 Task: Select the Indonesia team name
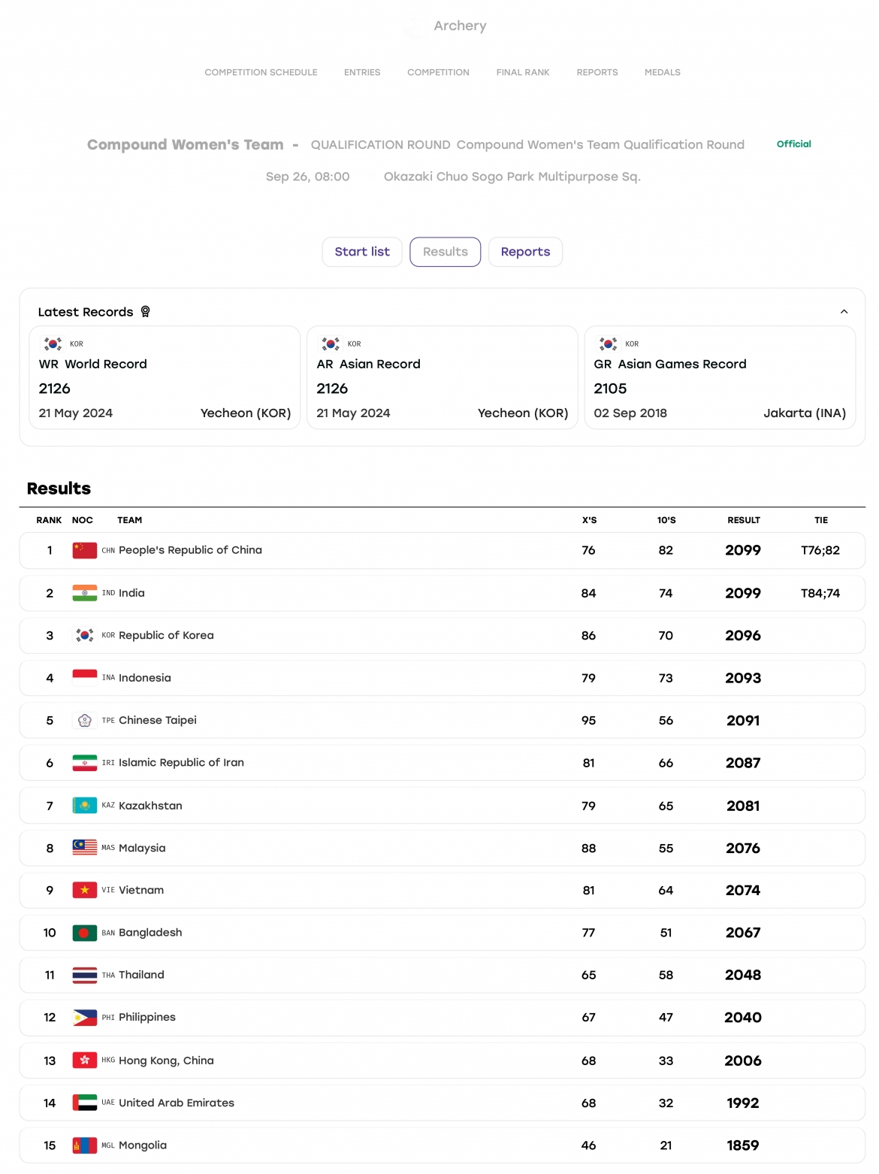tap(145, 678)
